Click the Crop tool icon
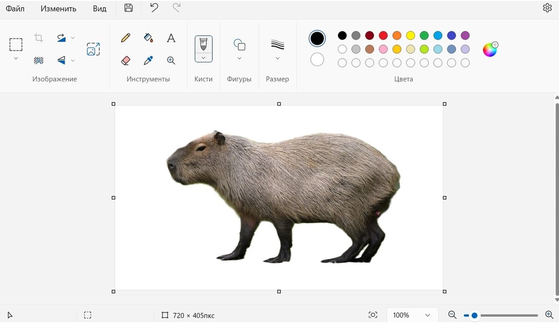The image size is (559, 323). tap(39, 38)
